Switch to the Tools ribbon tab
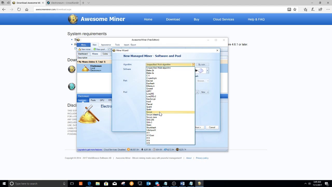 117,45
